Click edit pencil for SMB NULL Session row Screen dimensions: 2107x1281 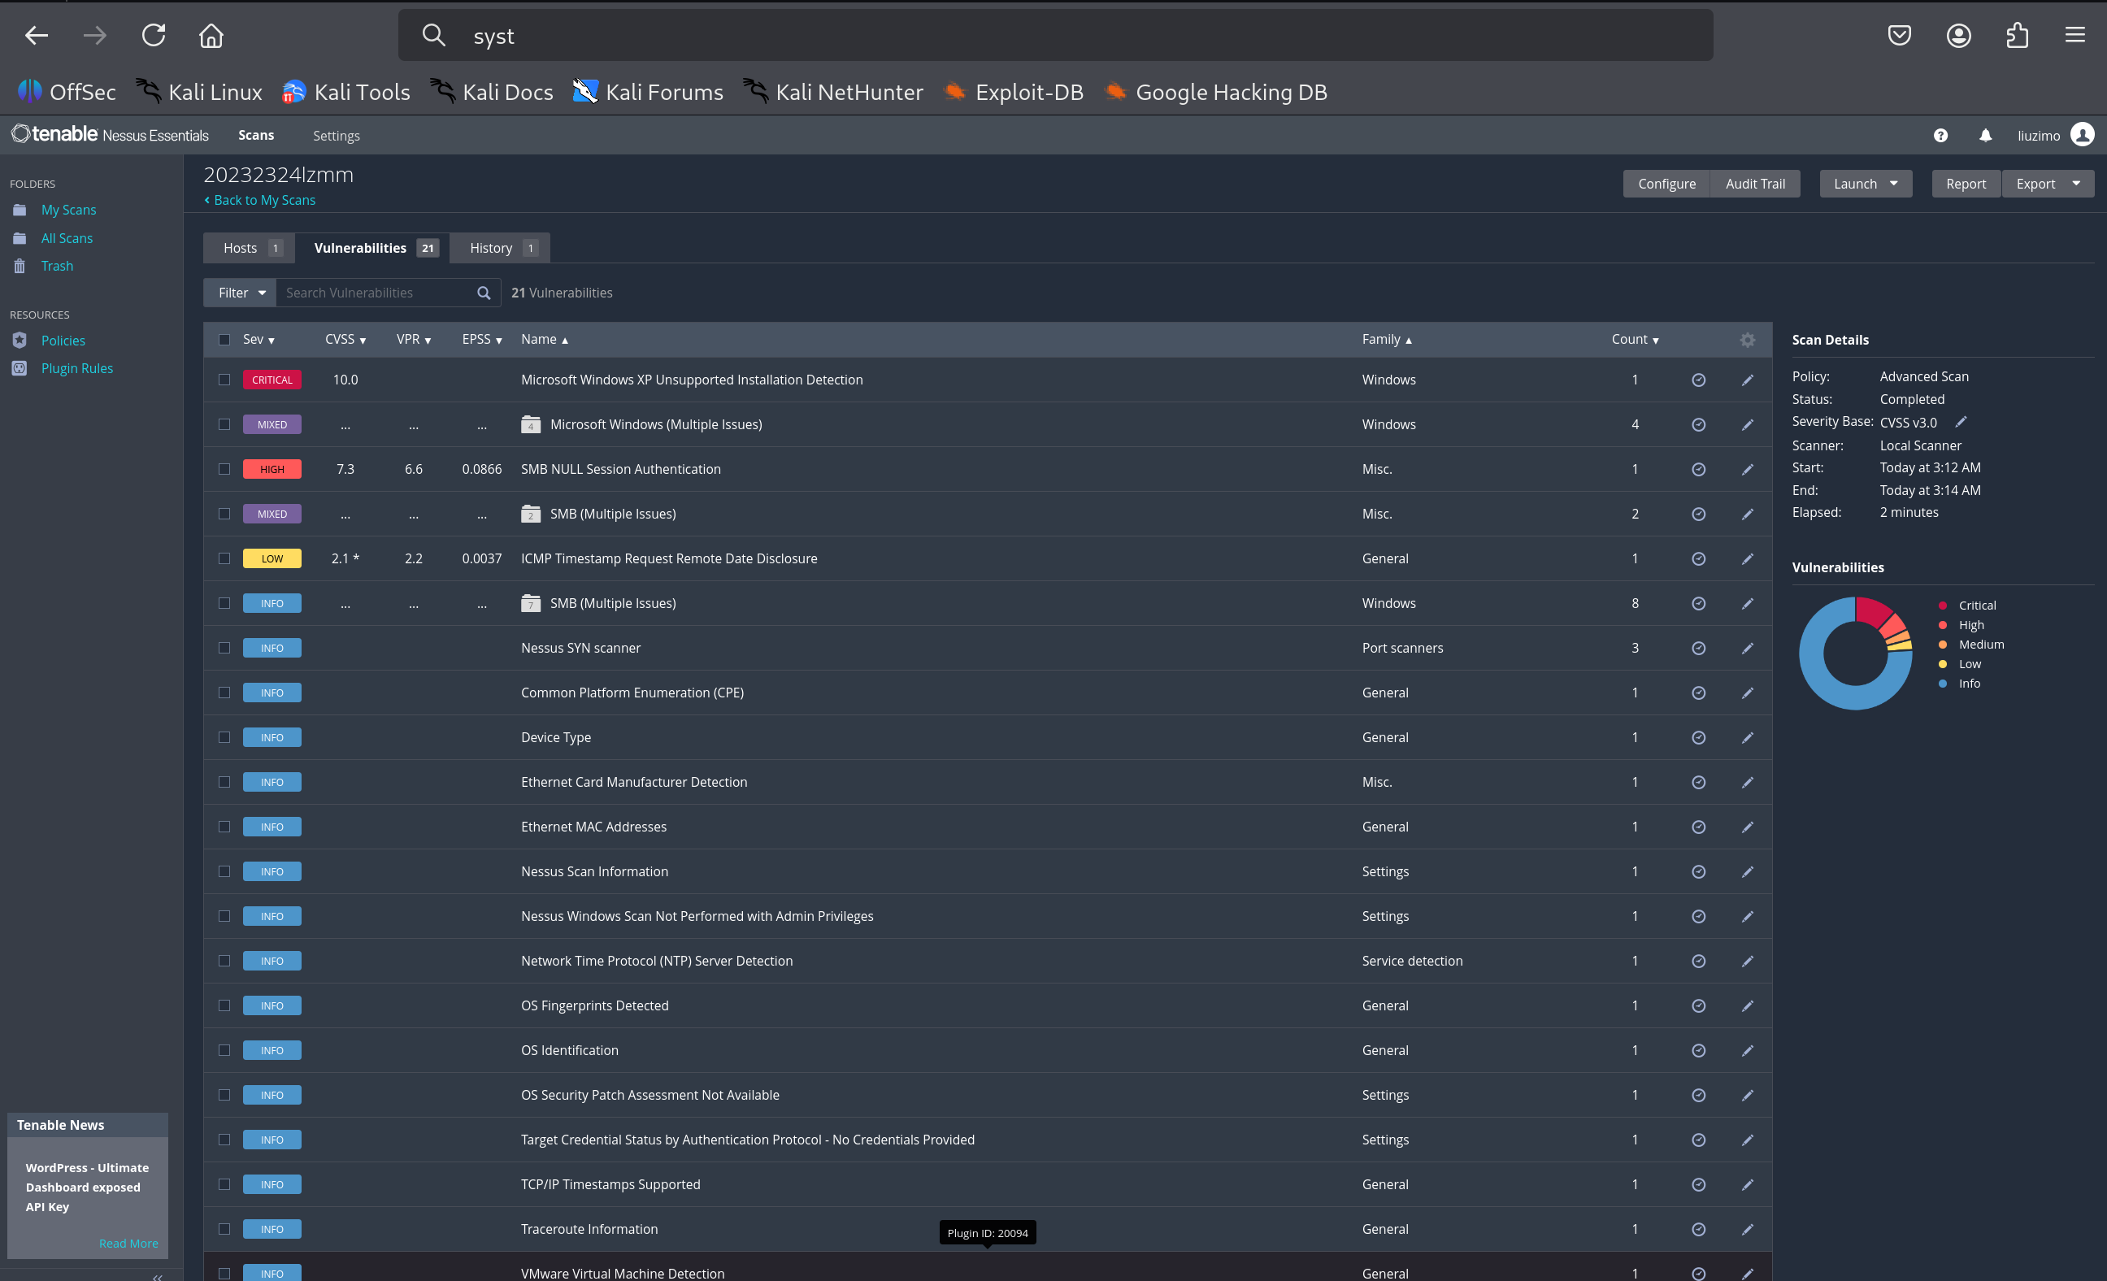tap(1747, 470)
